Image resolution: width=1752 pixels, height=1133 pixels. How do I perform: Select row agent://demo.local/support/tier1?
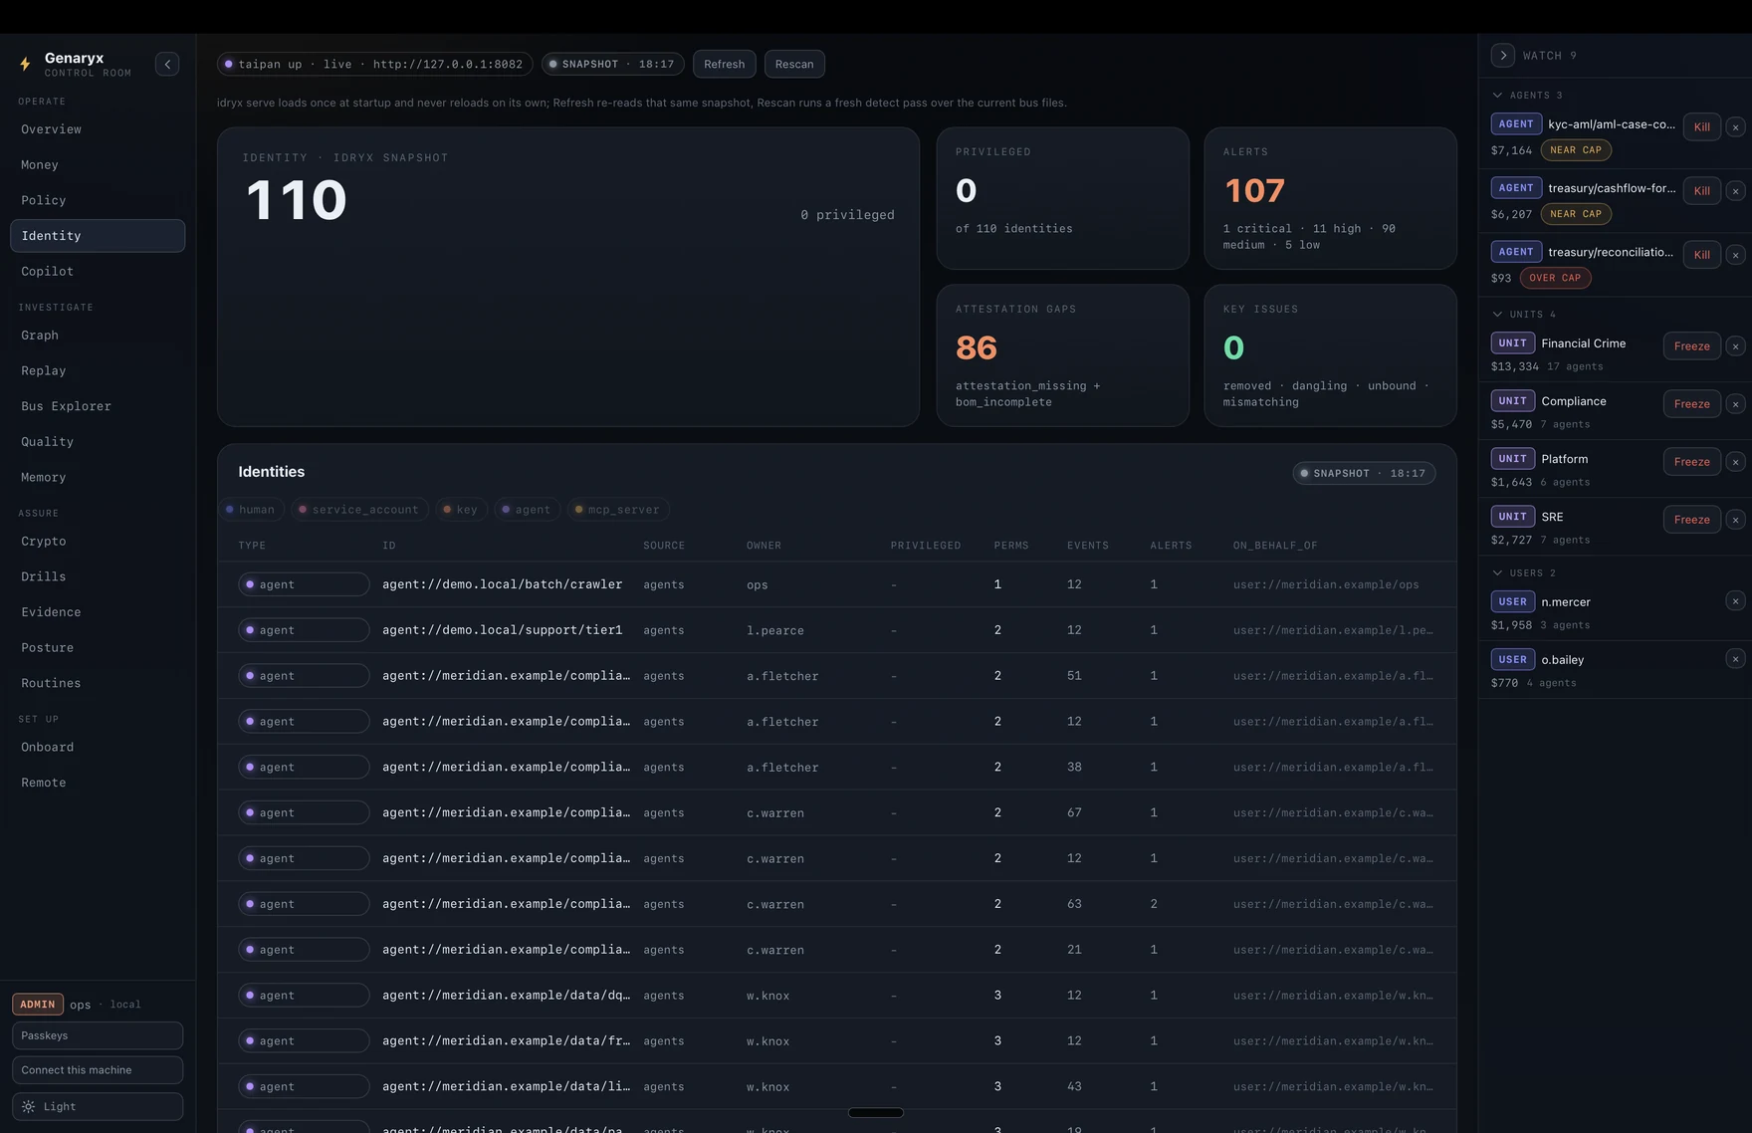[x=837, y=630]
